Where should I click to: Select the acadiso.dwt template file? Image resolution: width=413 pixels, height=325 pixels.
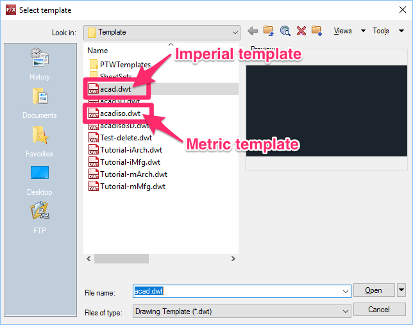114,113
